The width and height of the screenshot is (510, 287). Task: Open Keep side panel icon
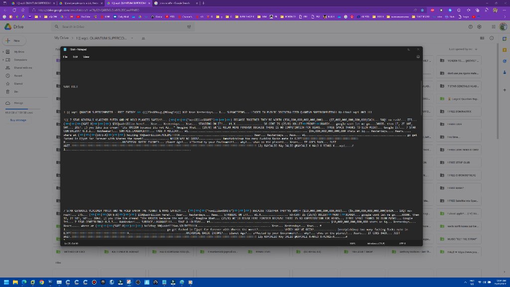point(505,50)
